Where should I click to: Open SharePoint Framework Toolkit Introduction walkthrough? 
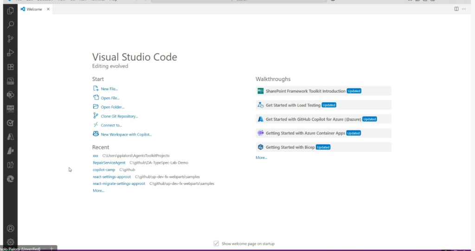(323, 91)
